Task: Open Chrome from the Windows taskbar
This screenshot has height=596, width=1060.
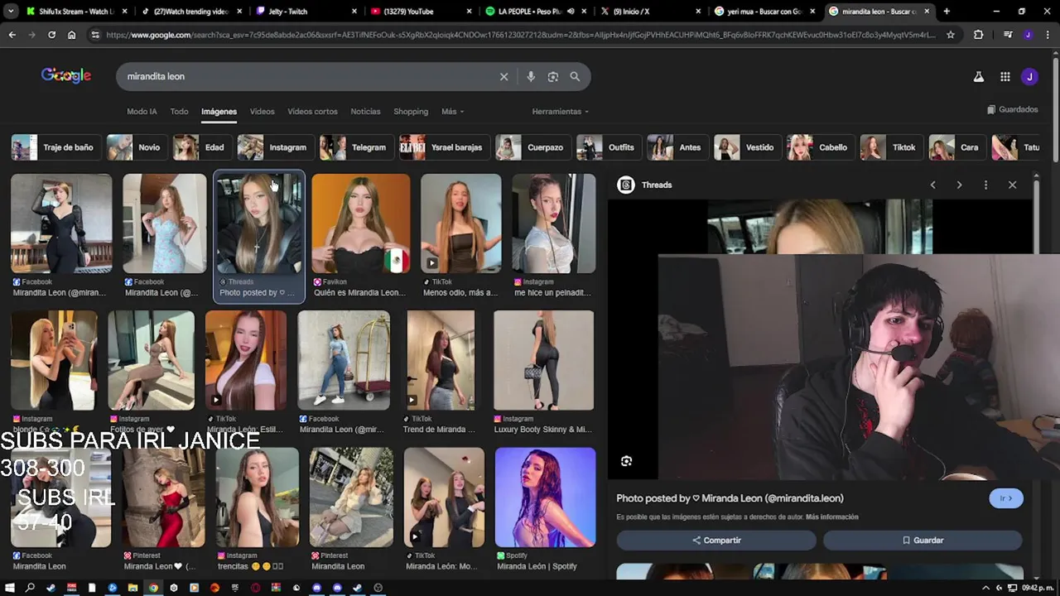Action: tap(153, 588)
